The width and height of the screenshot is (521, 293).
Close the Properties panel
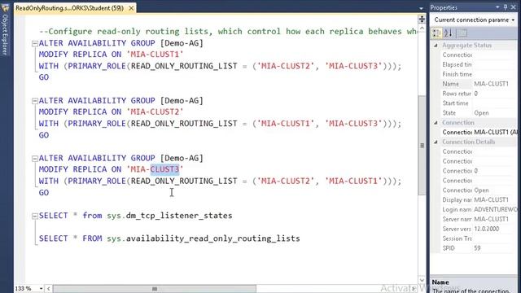514,7
